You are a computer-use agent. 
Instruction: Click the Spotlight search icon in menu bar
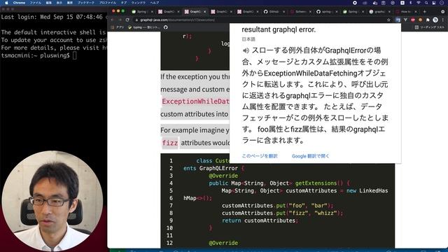(426, 3)
